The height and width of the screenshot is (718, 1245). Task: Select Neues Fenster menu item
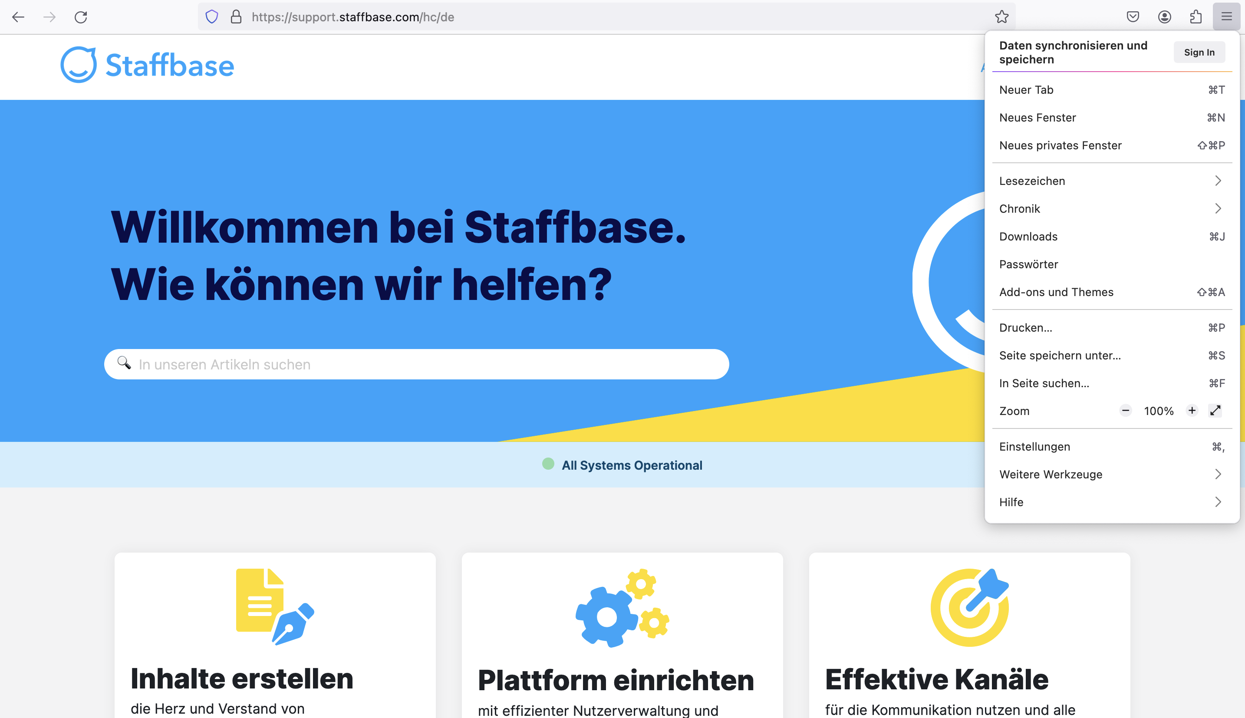coord(1112,117)
